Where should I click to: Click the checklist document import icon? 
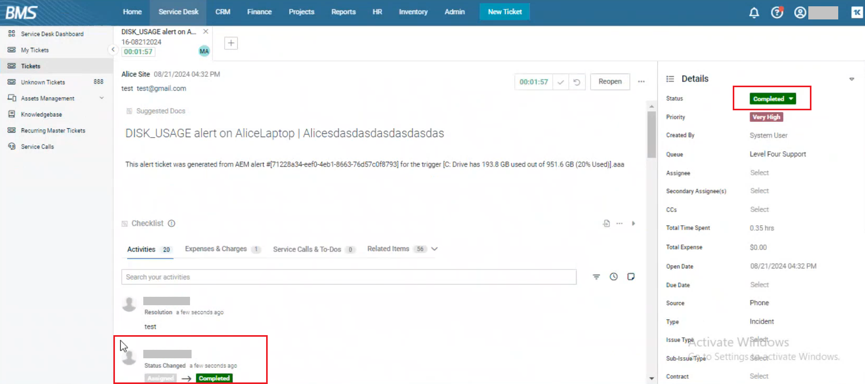(x=606, y=223)
